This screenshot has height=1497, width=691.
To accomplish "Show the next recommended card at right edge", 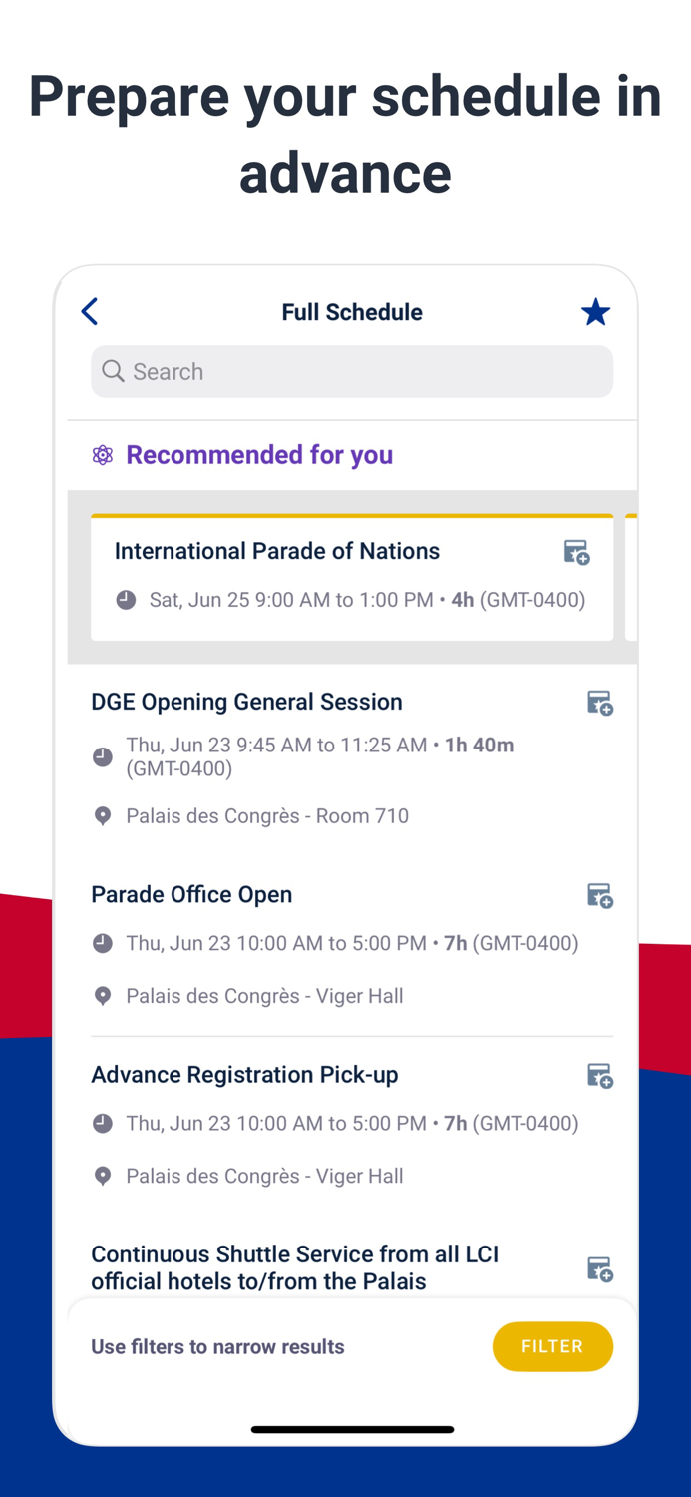I will click(x=631, y=577).
